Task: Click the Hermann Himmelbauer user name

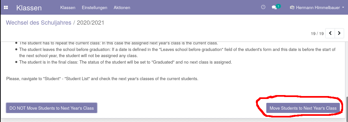Action: pyautogui.click(x=318, y=7)
